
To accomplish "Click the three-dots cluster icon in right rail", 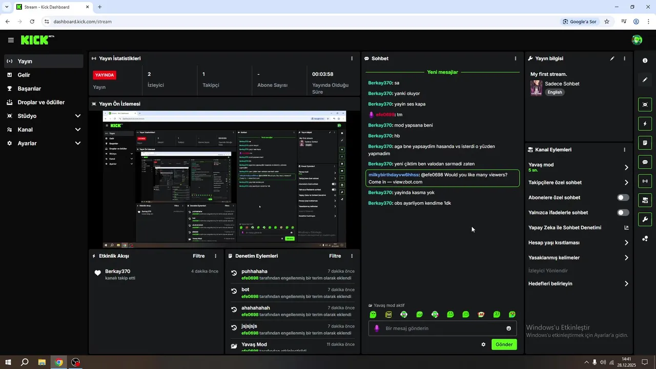I will [645, 238].
